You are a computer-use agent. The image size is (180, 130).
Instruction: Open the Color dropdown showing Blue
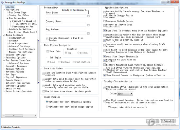(x=132, y=94)
